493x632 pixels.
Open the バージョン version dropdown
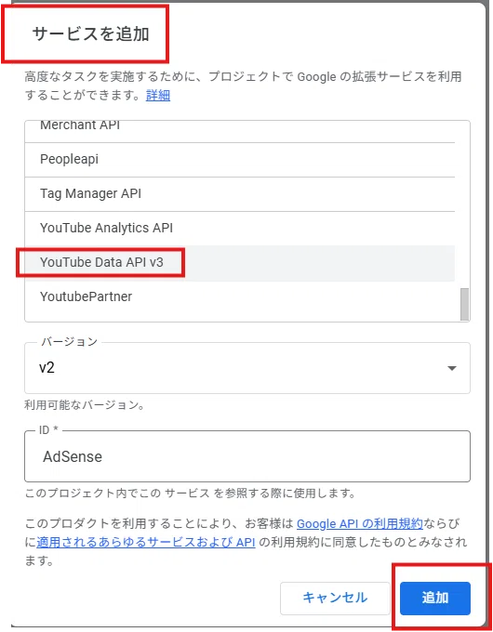(247, 368)
